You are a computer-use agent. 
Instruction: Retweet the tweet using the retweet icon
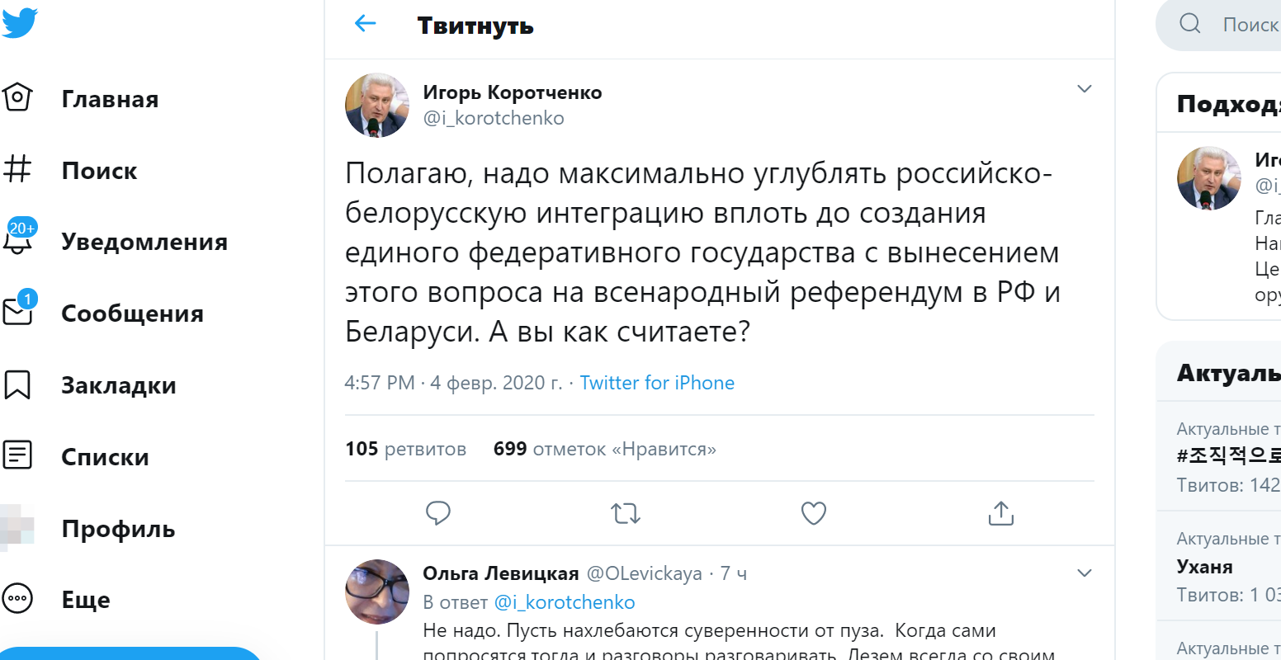point(626,513)
